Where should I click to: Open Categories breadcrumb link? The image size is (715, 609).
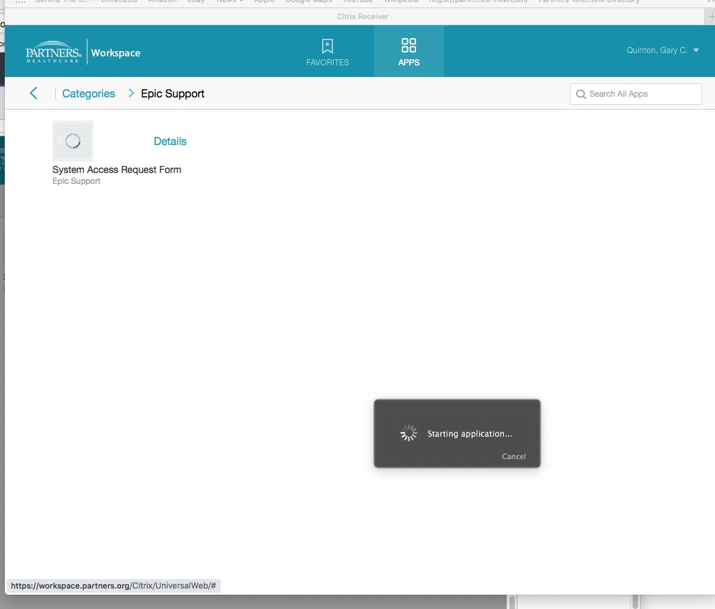(x=89, y=93)
